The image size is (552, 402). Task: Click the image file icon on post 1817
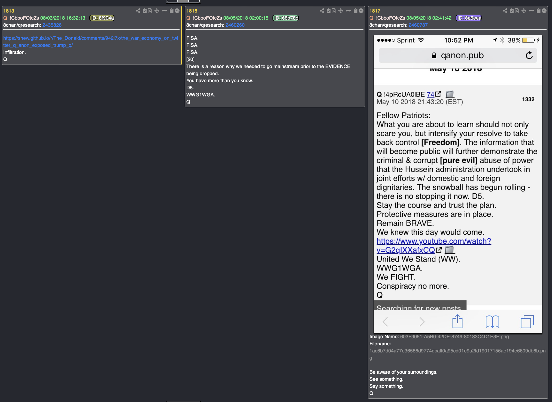(x=517, y=11)
